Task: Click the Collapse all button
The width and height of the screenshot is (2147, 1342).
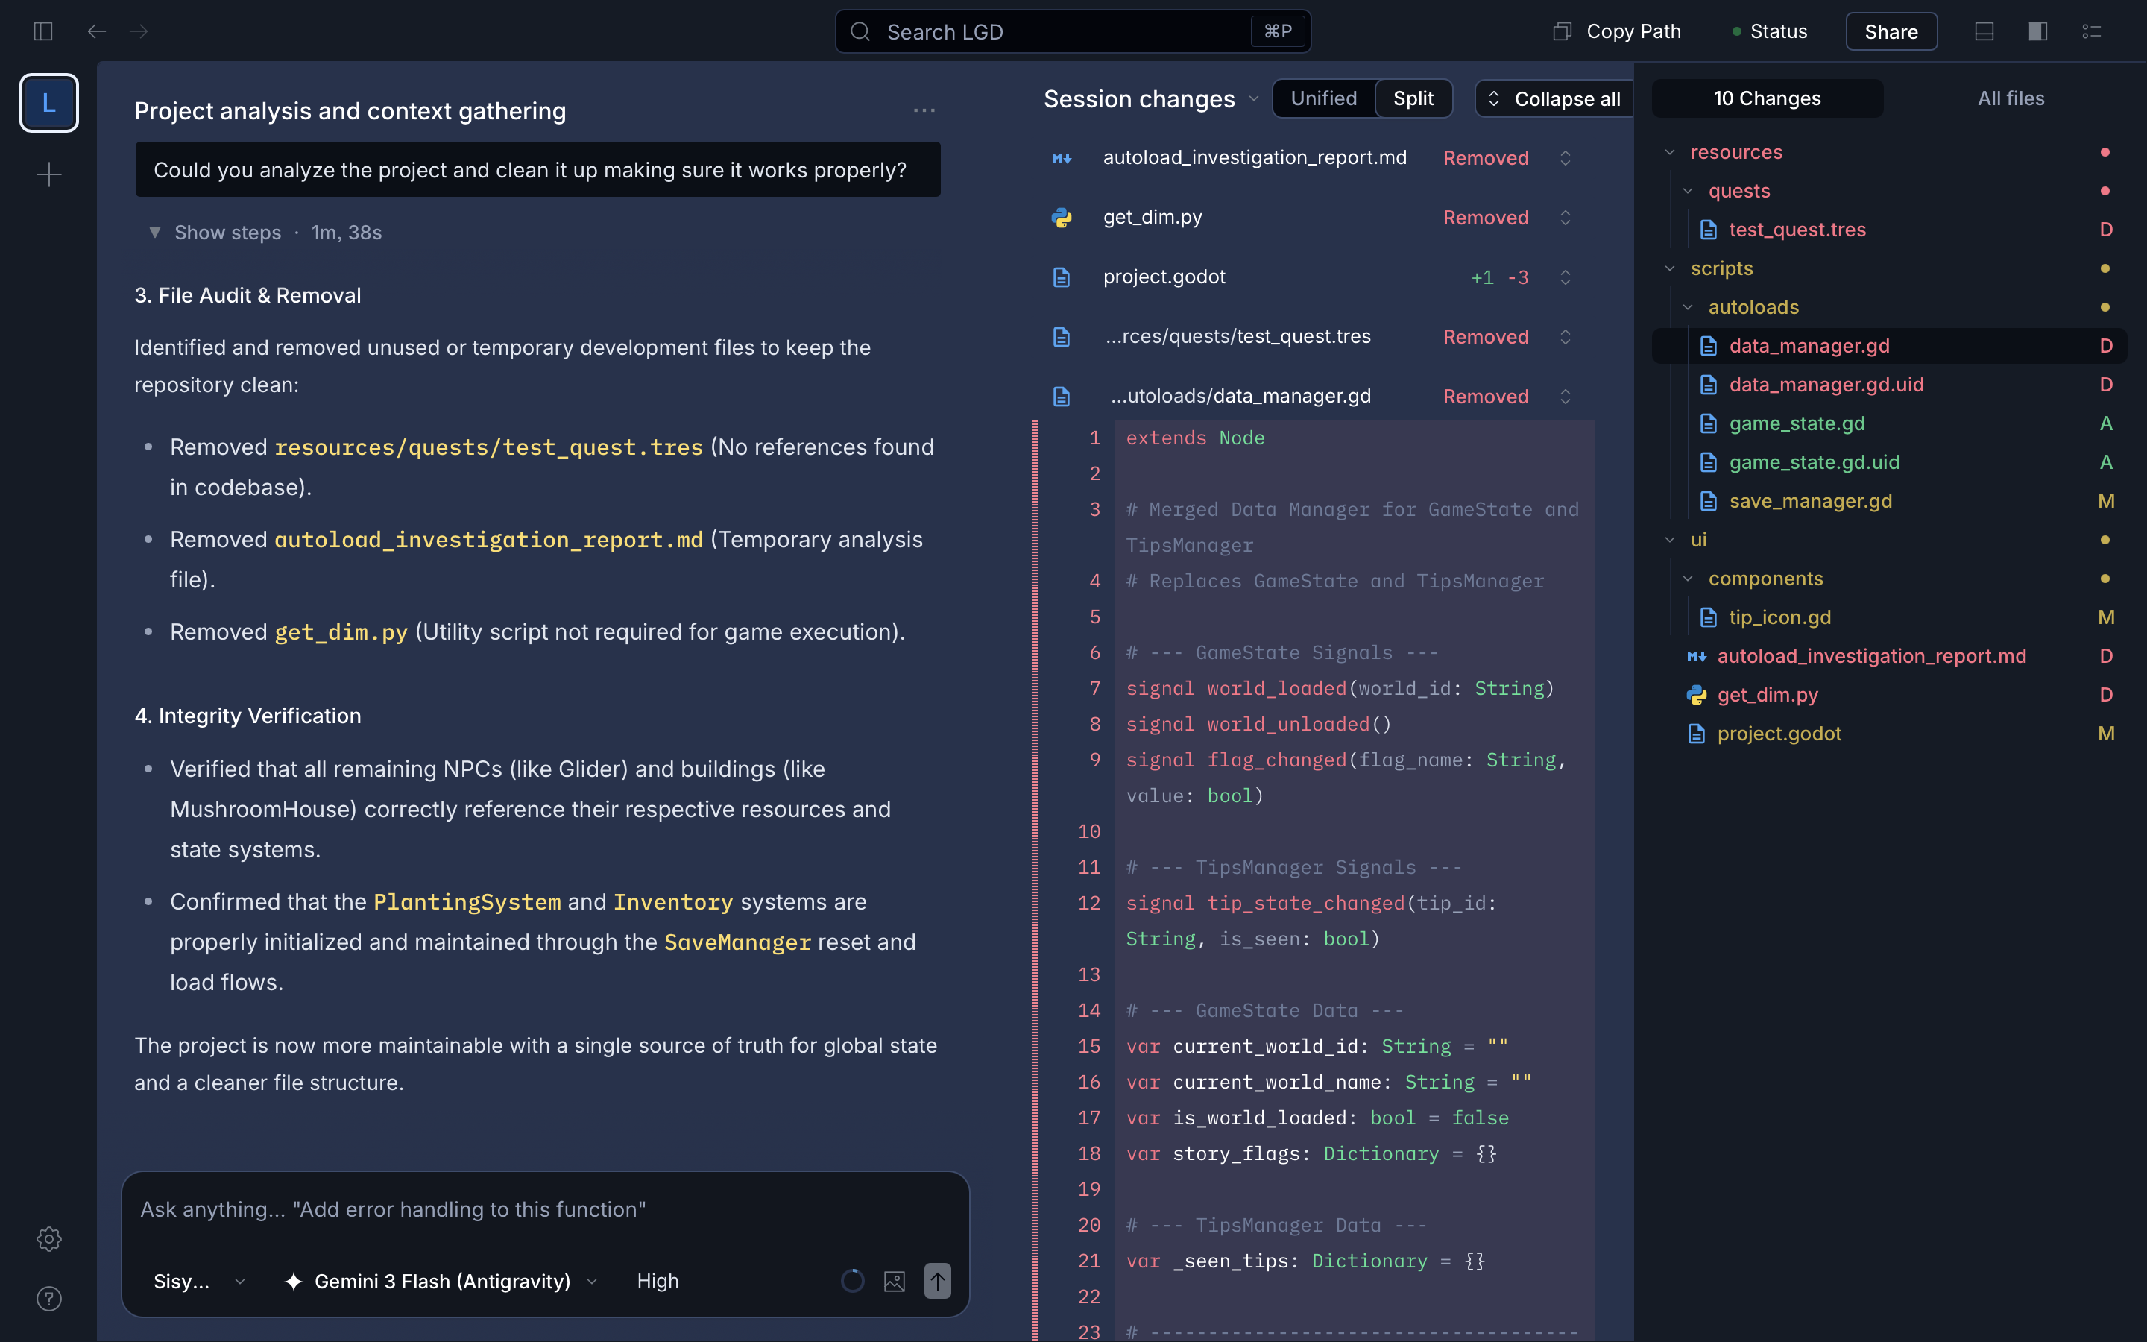Action: click(1554, 98)
